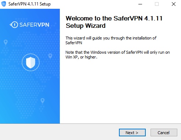
Task: Click the installation guide description text
Action: point(111,40)
